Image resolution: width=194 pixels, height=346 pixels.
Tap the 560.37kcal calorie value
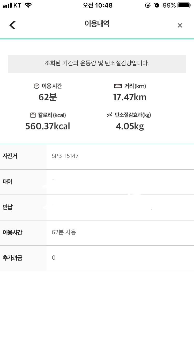(x=48, y=126)
